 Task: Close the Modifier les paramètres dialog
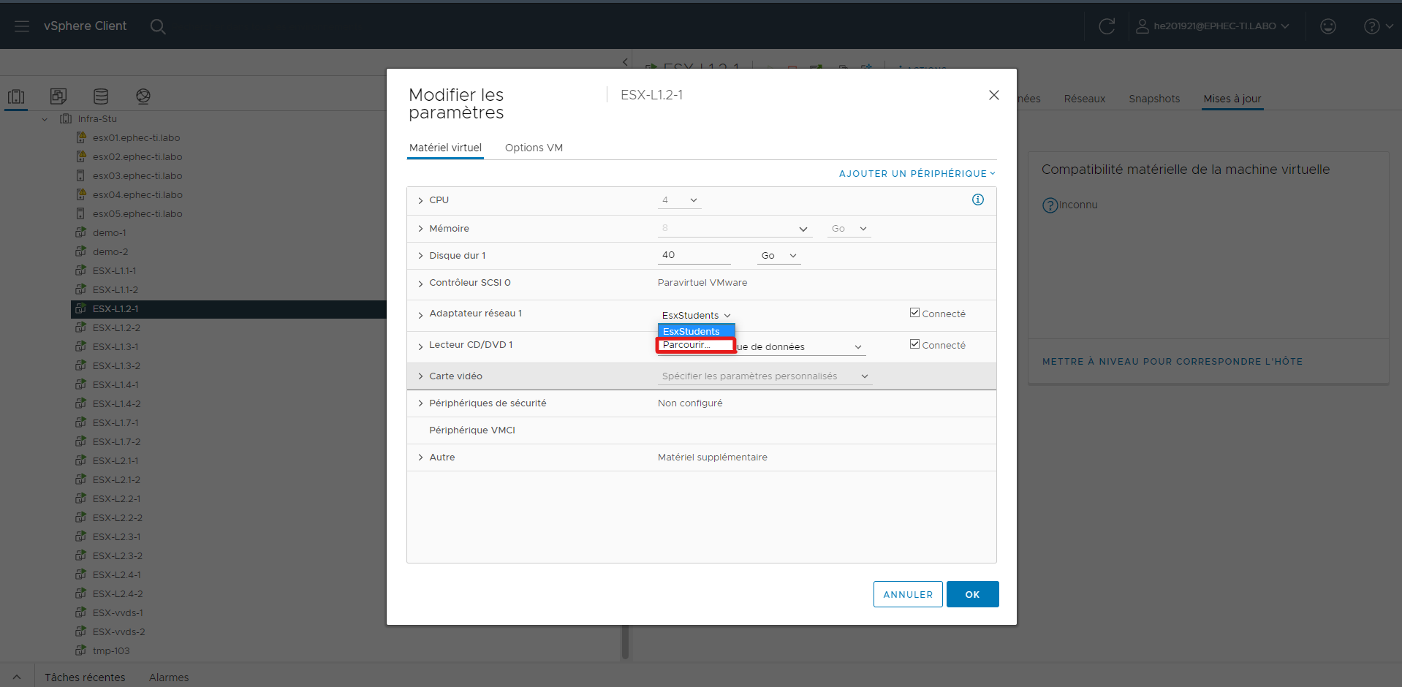coord(994,95)
